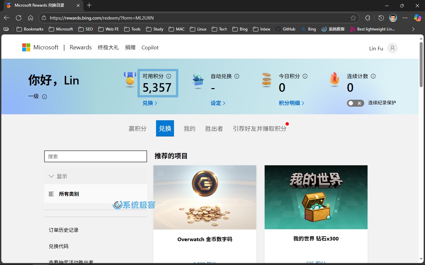Open the Extensions puzzle icon
The image size is (425, 265).
368,18
